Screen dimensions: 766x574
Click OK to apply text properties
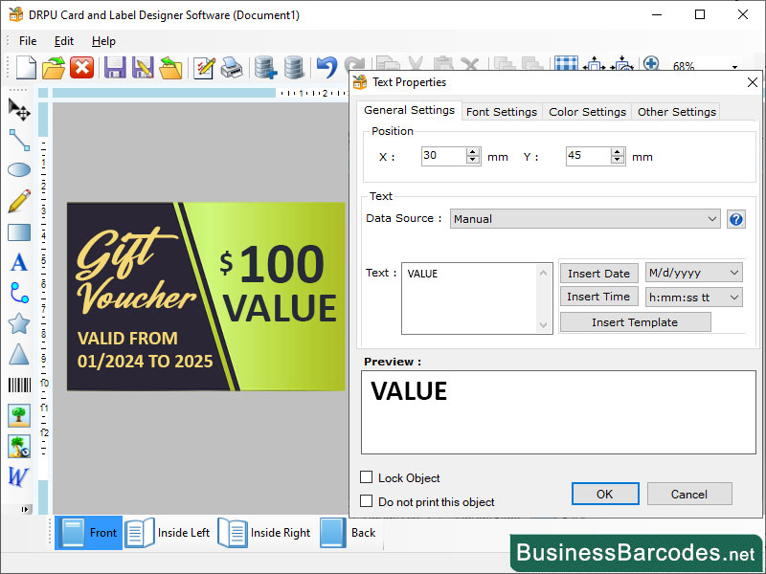click(605, 494)
